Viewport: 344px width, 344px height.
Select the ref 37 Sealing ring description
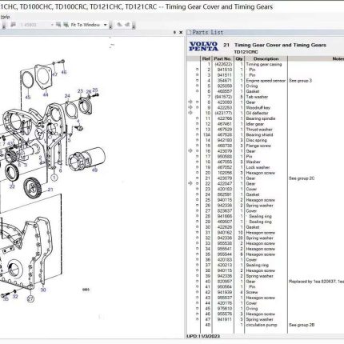[x=257, y=265]
